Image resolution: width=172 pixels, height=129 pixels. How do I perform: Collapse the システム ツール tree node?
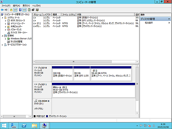(x=2, y=18)
